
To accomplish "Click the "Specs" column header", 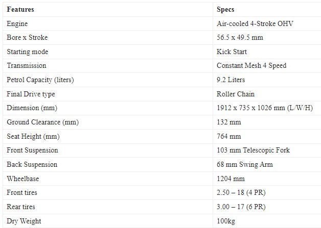I will click(226, 9).
